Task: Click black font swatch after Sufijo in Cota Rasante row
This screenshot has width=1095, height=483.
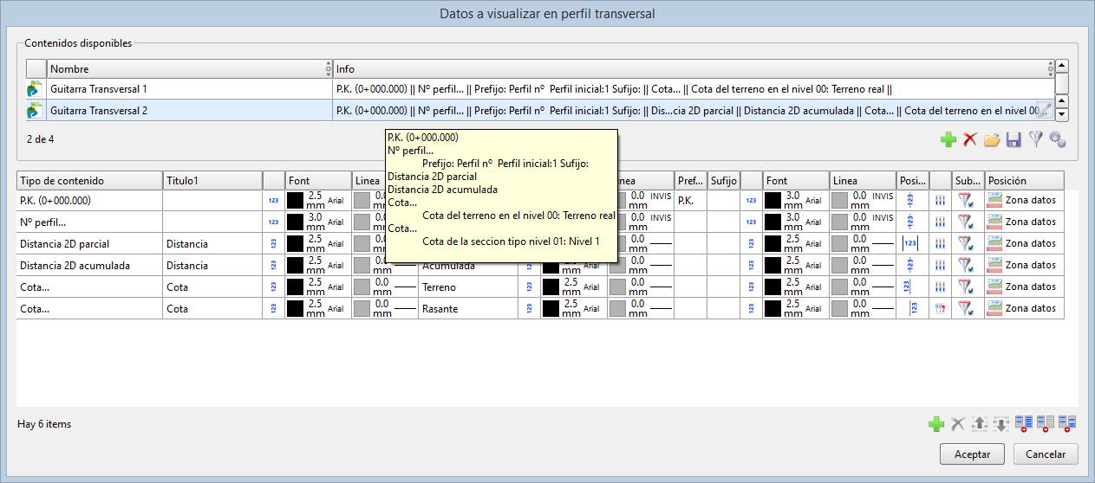Action: tap(772, 308)
